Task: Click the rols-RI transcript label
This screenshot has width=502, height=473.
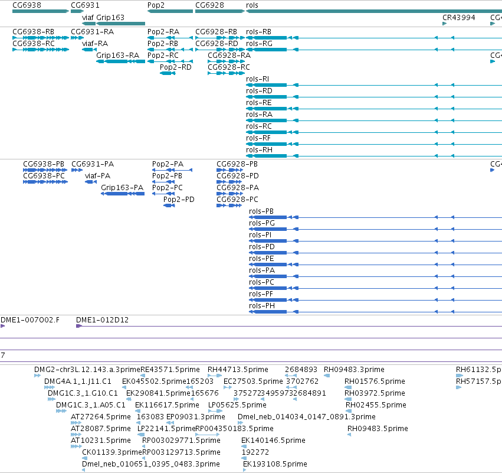Action: [x=257, y=79]
